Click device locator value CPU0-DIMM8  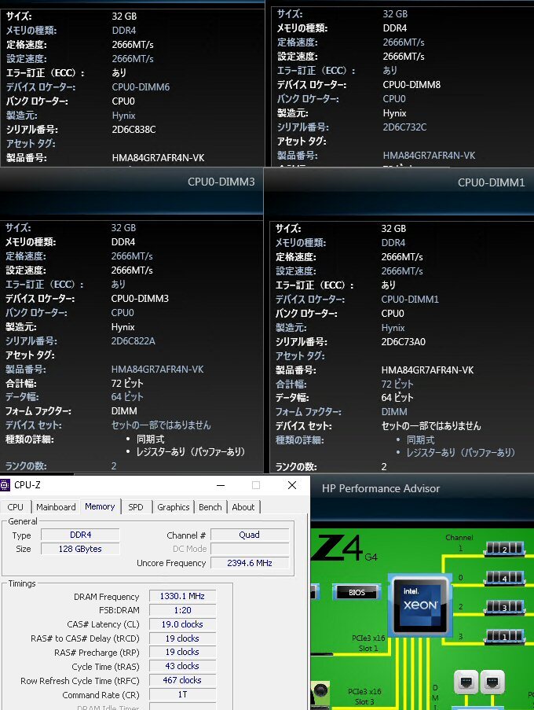tap(411, 85)
